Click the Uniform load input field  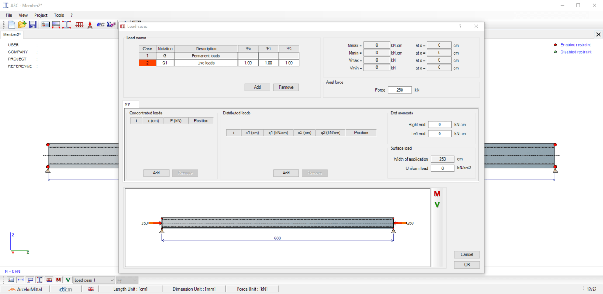tap(443, 168)
